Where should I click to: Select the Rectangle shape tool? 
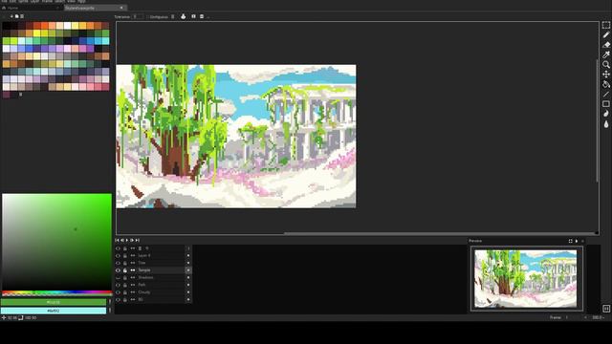point(605,104)
